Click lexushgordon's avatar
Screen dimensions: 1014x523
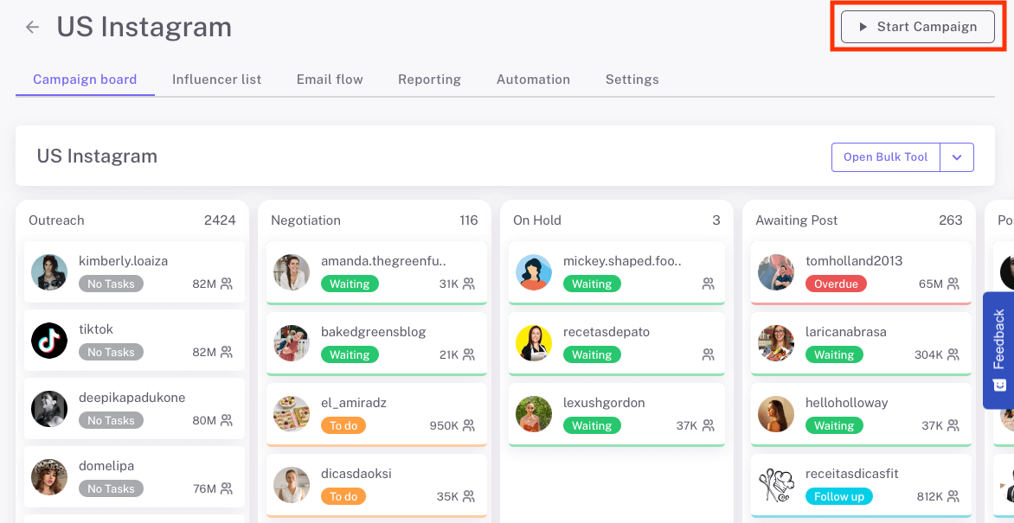[534, 414]
